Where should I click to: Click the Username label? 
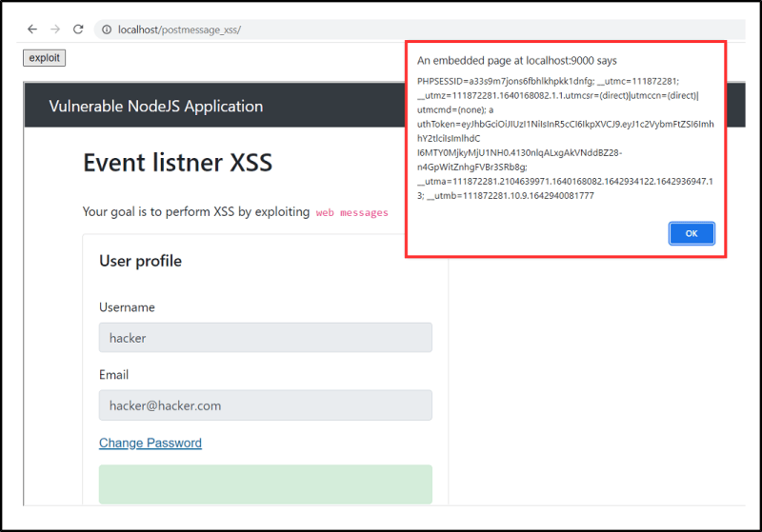(x=127, y=307)
